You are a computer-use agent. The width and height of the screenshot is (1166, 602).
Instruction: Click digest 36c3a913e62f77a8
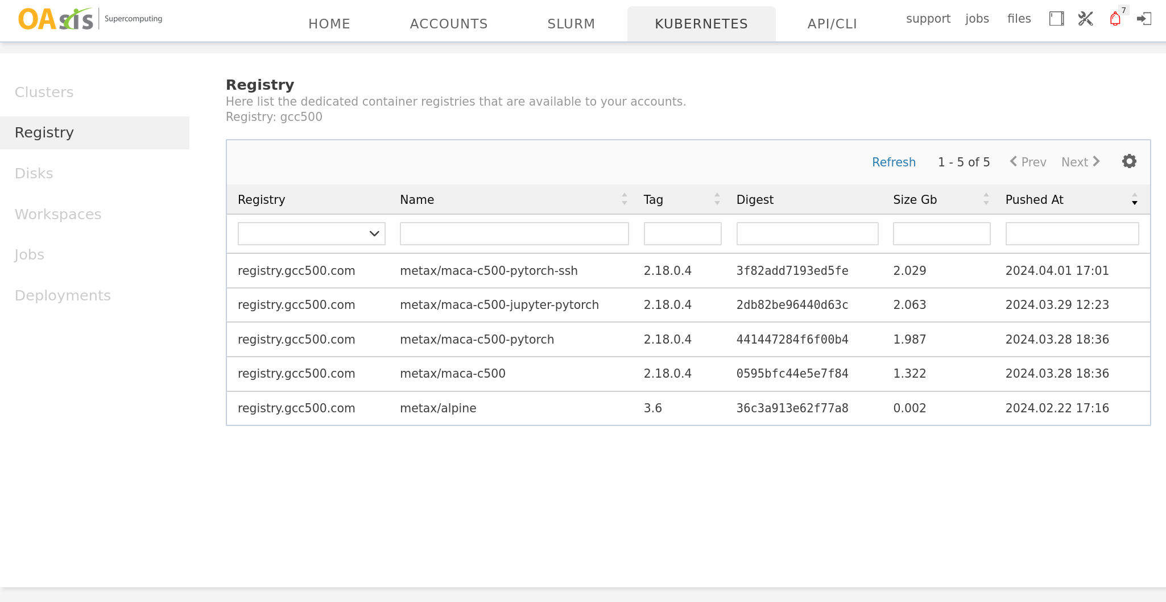tap(792, 408)
